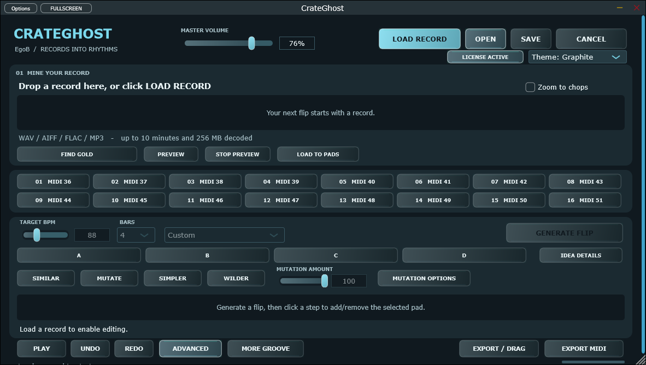Open MUTATION OPTIONS
This screenshot has height=365, width=646.
tap(424, 279)
